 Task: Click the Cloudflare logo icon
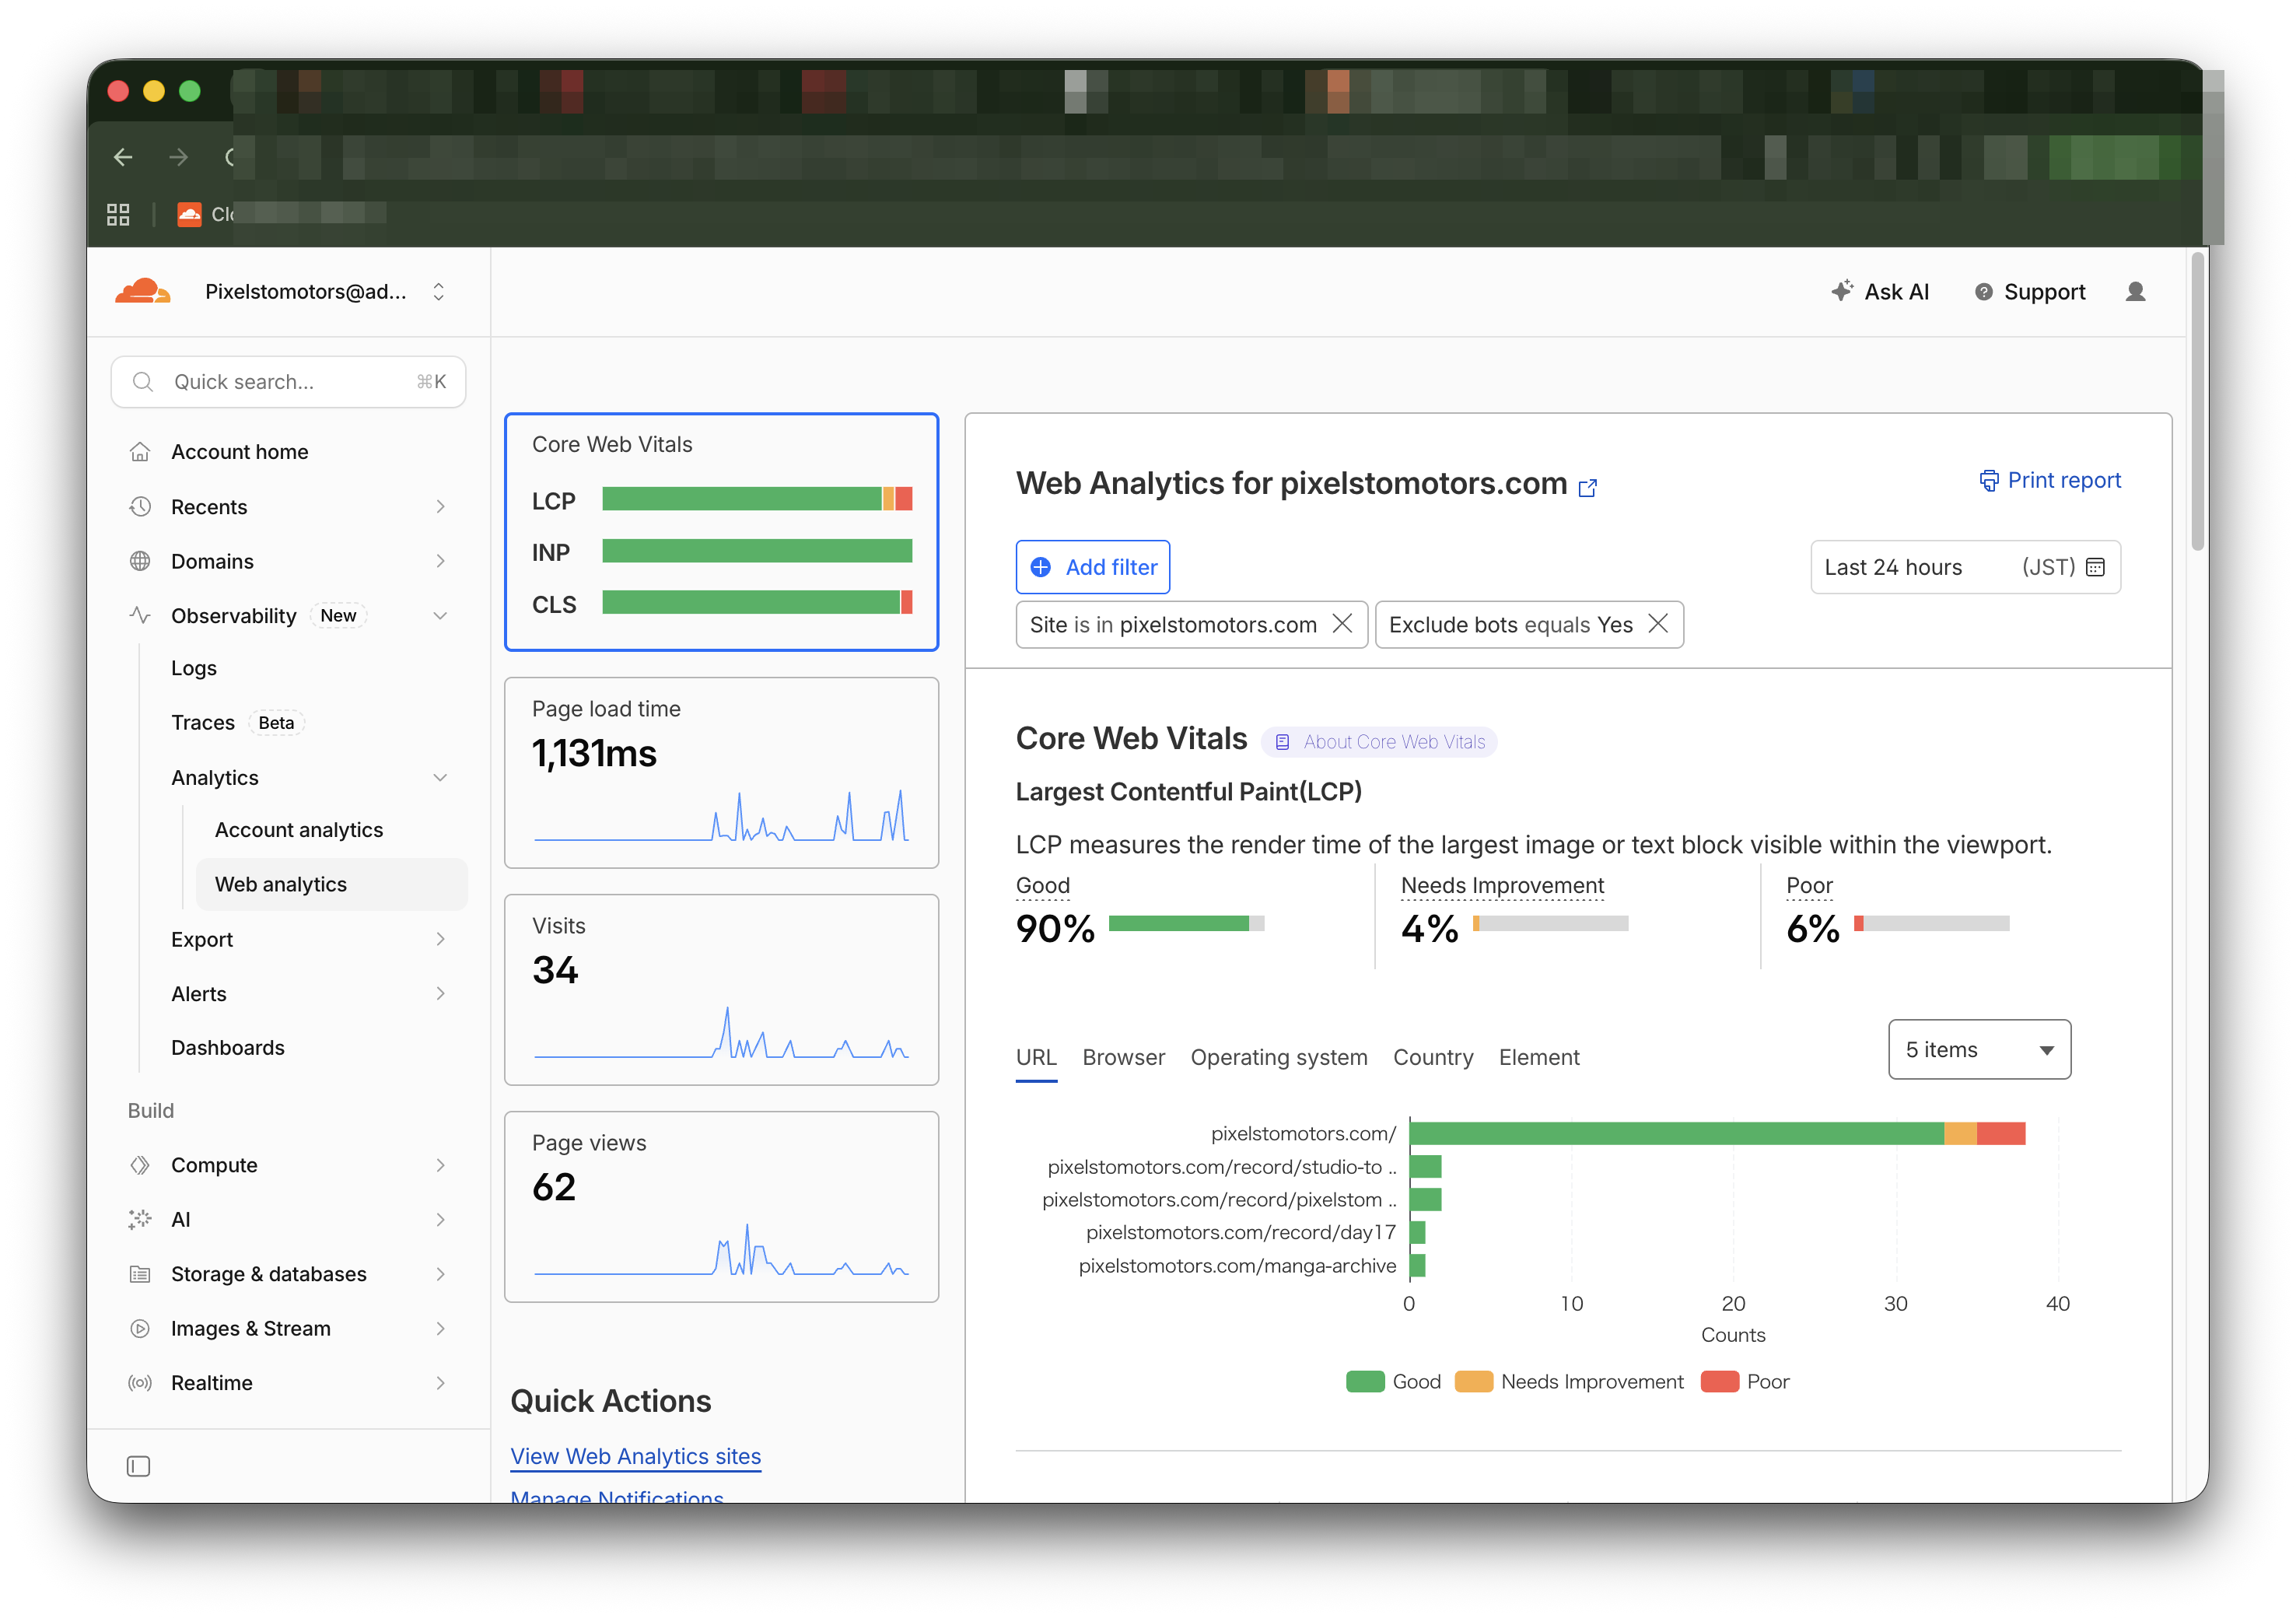pyautogui.click(x=142, y=291)
